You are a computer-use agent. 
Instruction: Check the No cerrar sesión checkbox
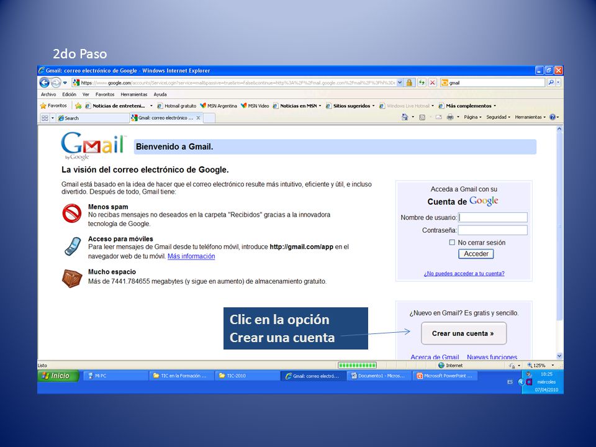point(452,242)
